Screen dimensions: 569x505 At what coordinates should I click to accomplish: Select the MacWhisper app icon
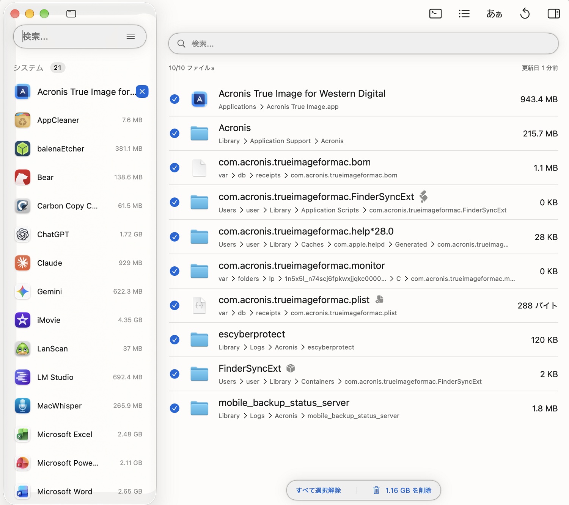[23, 406]
